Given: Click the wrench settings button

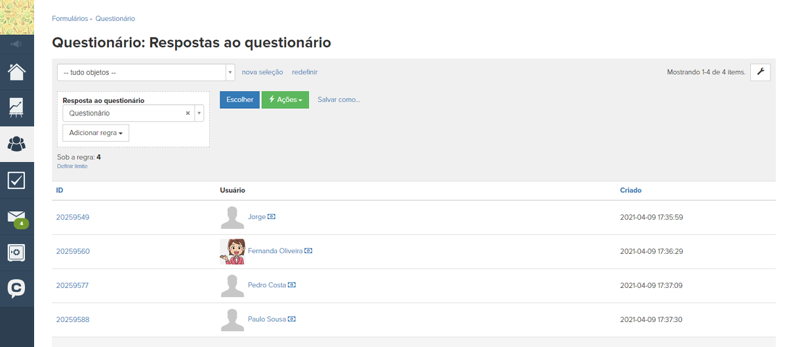Looking at the screenshot, I should coord(760,72).
